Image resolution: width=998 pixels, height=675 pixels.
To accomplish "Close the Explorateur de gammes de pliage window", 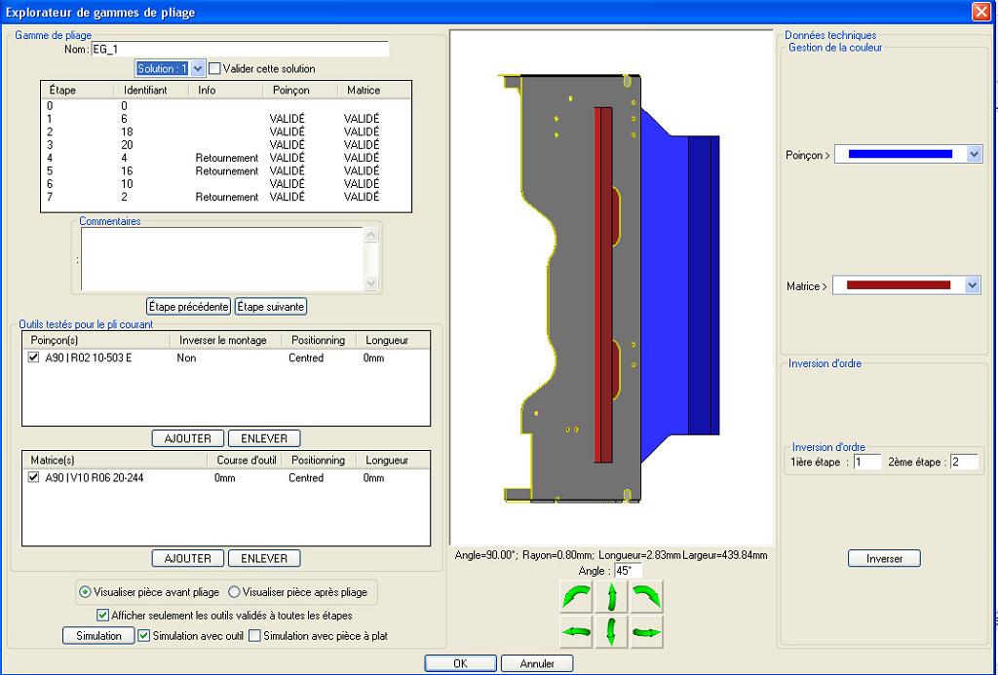I will click(x=980, y=12).
